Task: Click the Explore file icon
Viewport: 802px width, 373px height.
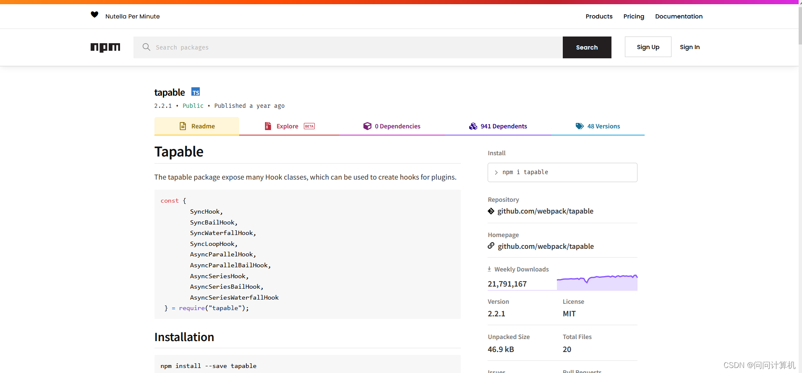Action: [268, 126]
